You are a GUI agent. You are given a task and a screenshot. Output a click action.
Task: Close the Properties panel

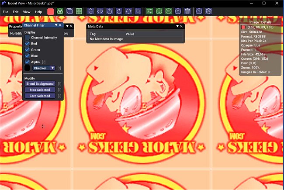pyautogui.click(x=71, y=26)
